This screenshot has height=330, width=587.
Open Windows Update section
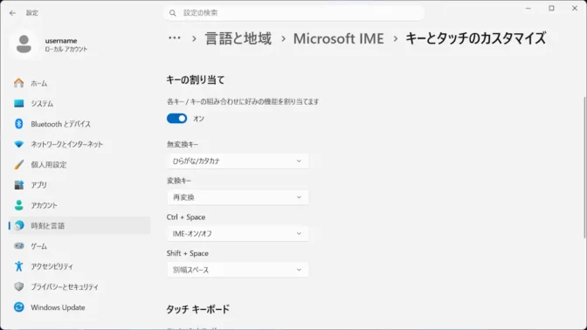(79, 307)
